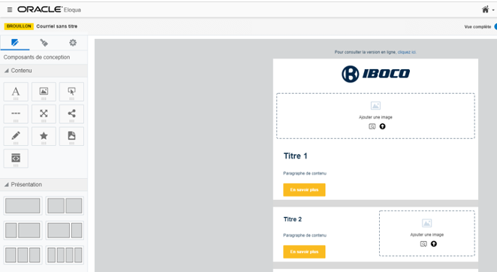The width and height of the screenshot is (497, 272).
Task: Select the 'Titre 2' heading text
Action: (293, 219)
